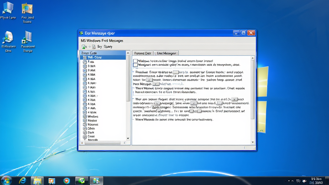This screenshot has width=329, height=185.
Task: Launch Internet Explorer from the taskbar
Action: click(22, 181)
